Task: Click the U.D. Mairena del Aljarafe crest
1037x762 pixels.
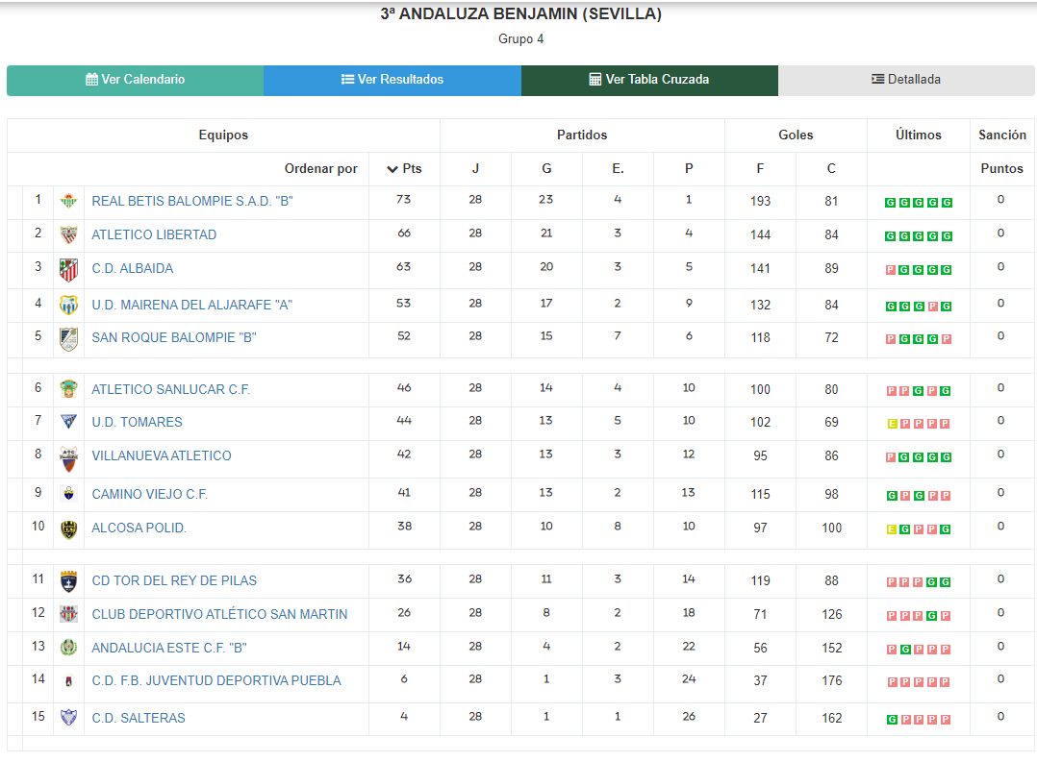Action: click(69, 305)
